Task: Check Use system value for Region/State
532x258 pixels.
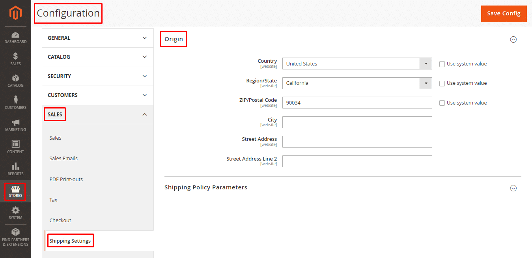Action: click(442, 83)
